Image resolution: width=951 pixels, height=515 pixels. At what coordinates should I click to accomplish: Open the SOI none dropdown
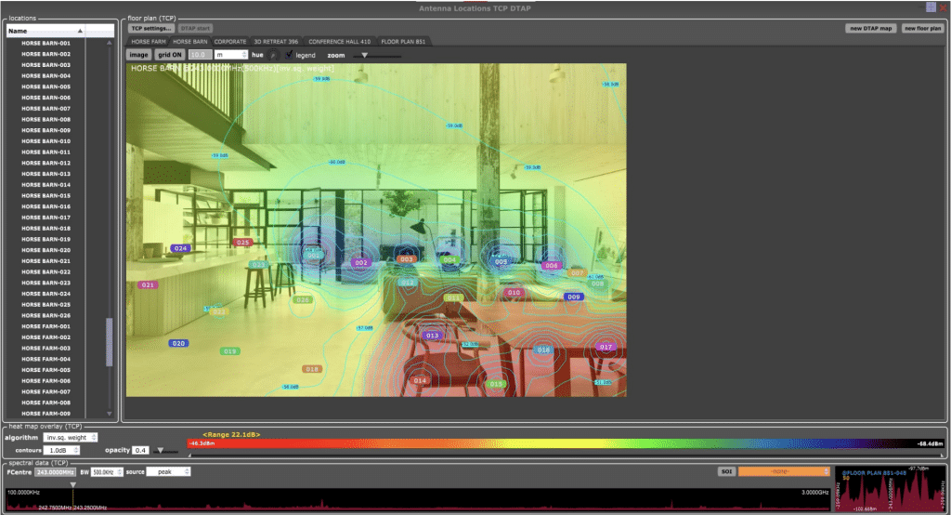click(783, 471)
